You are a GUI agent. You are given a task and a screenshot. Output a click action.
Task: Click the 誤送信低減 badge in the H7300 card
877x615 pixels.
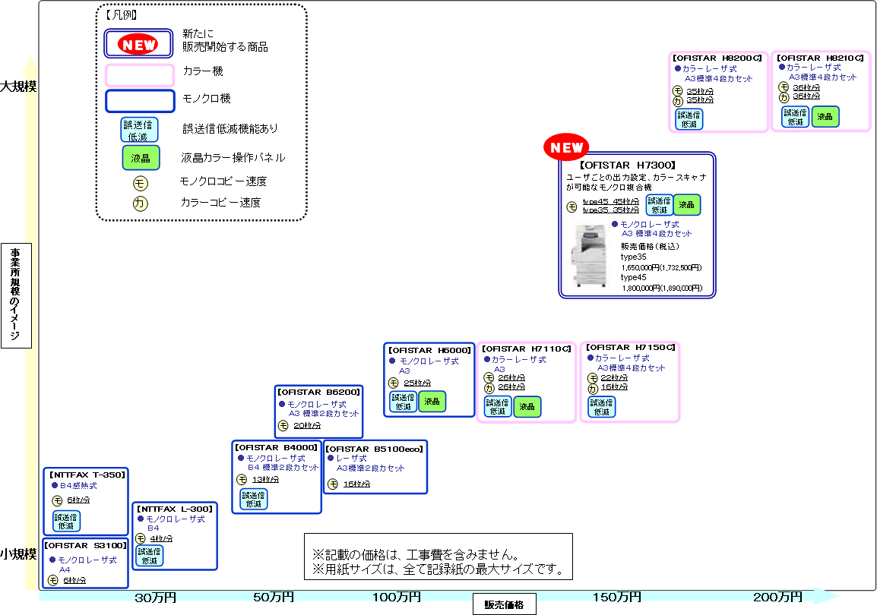coord(660,205)
